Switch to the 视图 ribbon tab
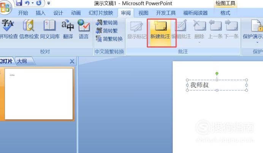The width and height of the screenshot is (263, 153). 143,13
